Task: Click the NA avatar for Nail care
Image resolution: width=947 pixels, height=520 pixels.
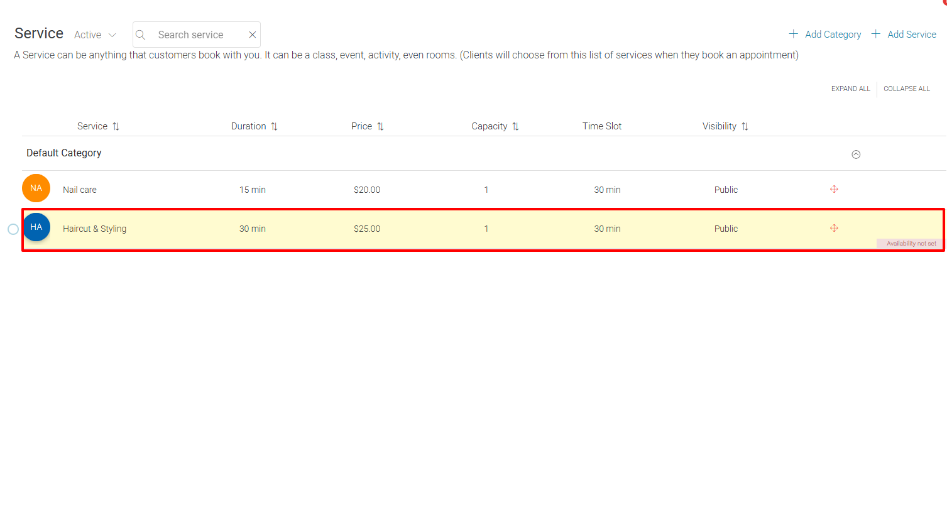Action: (x=36, y=188)
